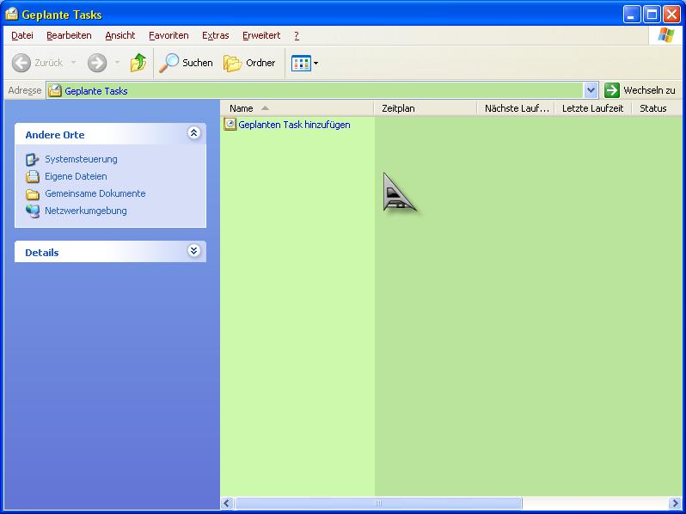Open Geplanten Task hinzufügen wizard item
The width and height of the screenshot is (686, 514).
coord(293,125)
